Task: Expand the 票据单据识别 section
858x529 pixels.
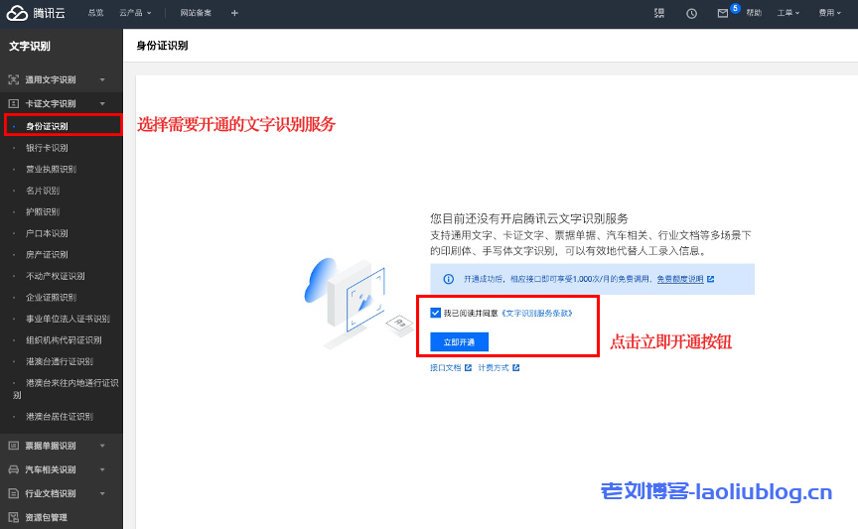Action: (101, 446)
